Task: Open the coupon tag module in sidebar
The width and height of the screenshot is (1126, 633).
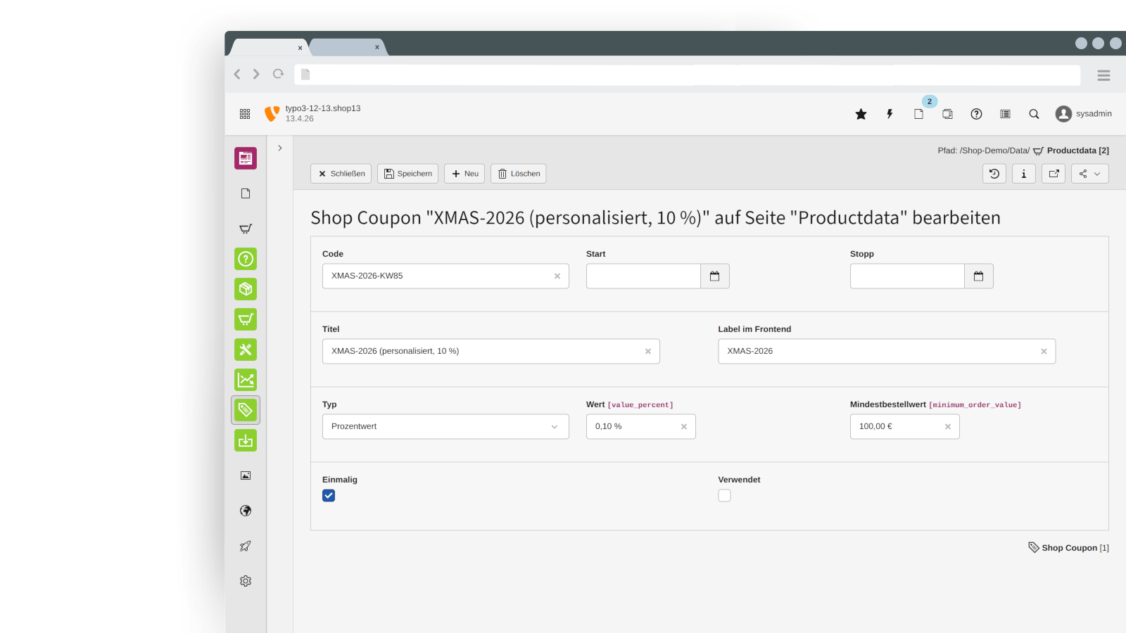Action: point(246,410)
